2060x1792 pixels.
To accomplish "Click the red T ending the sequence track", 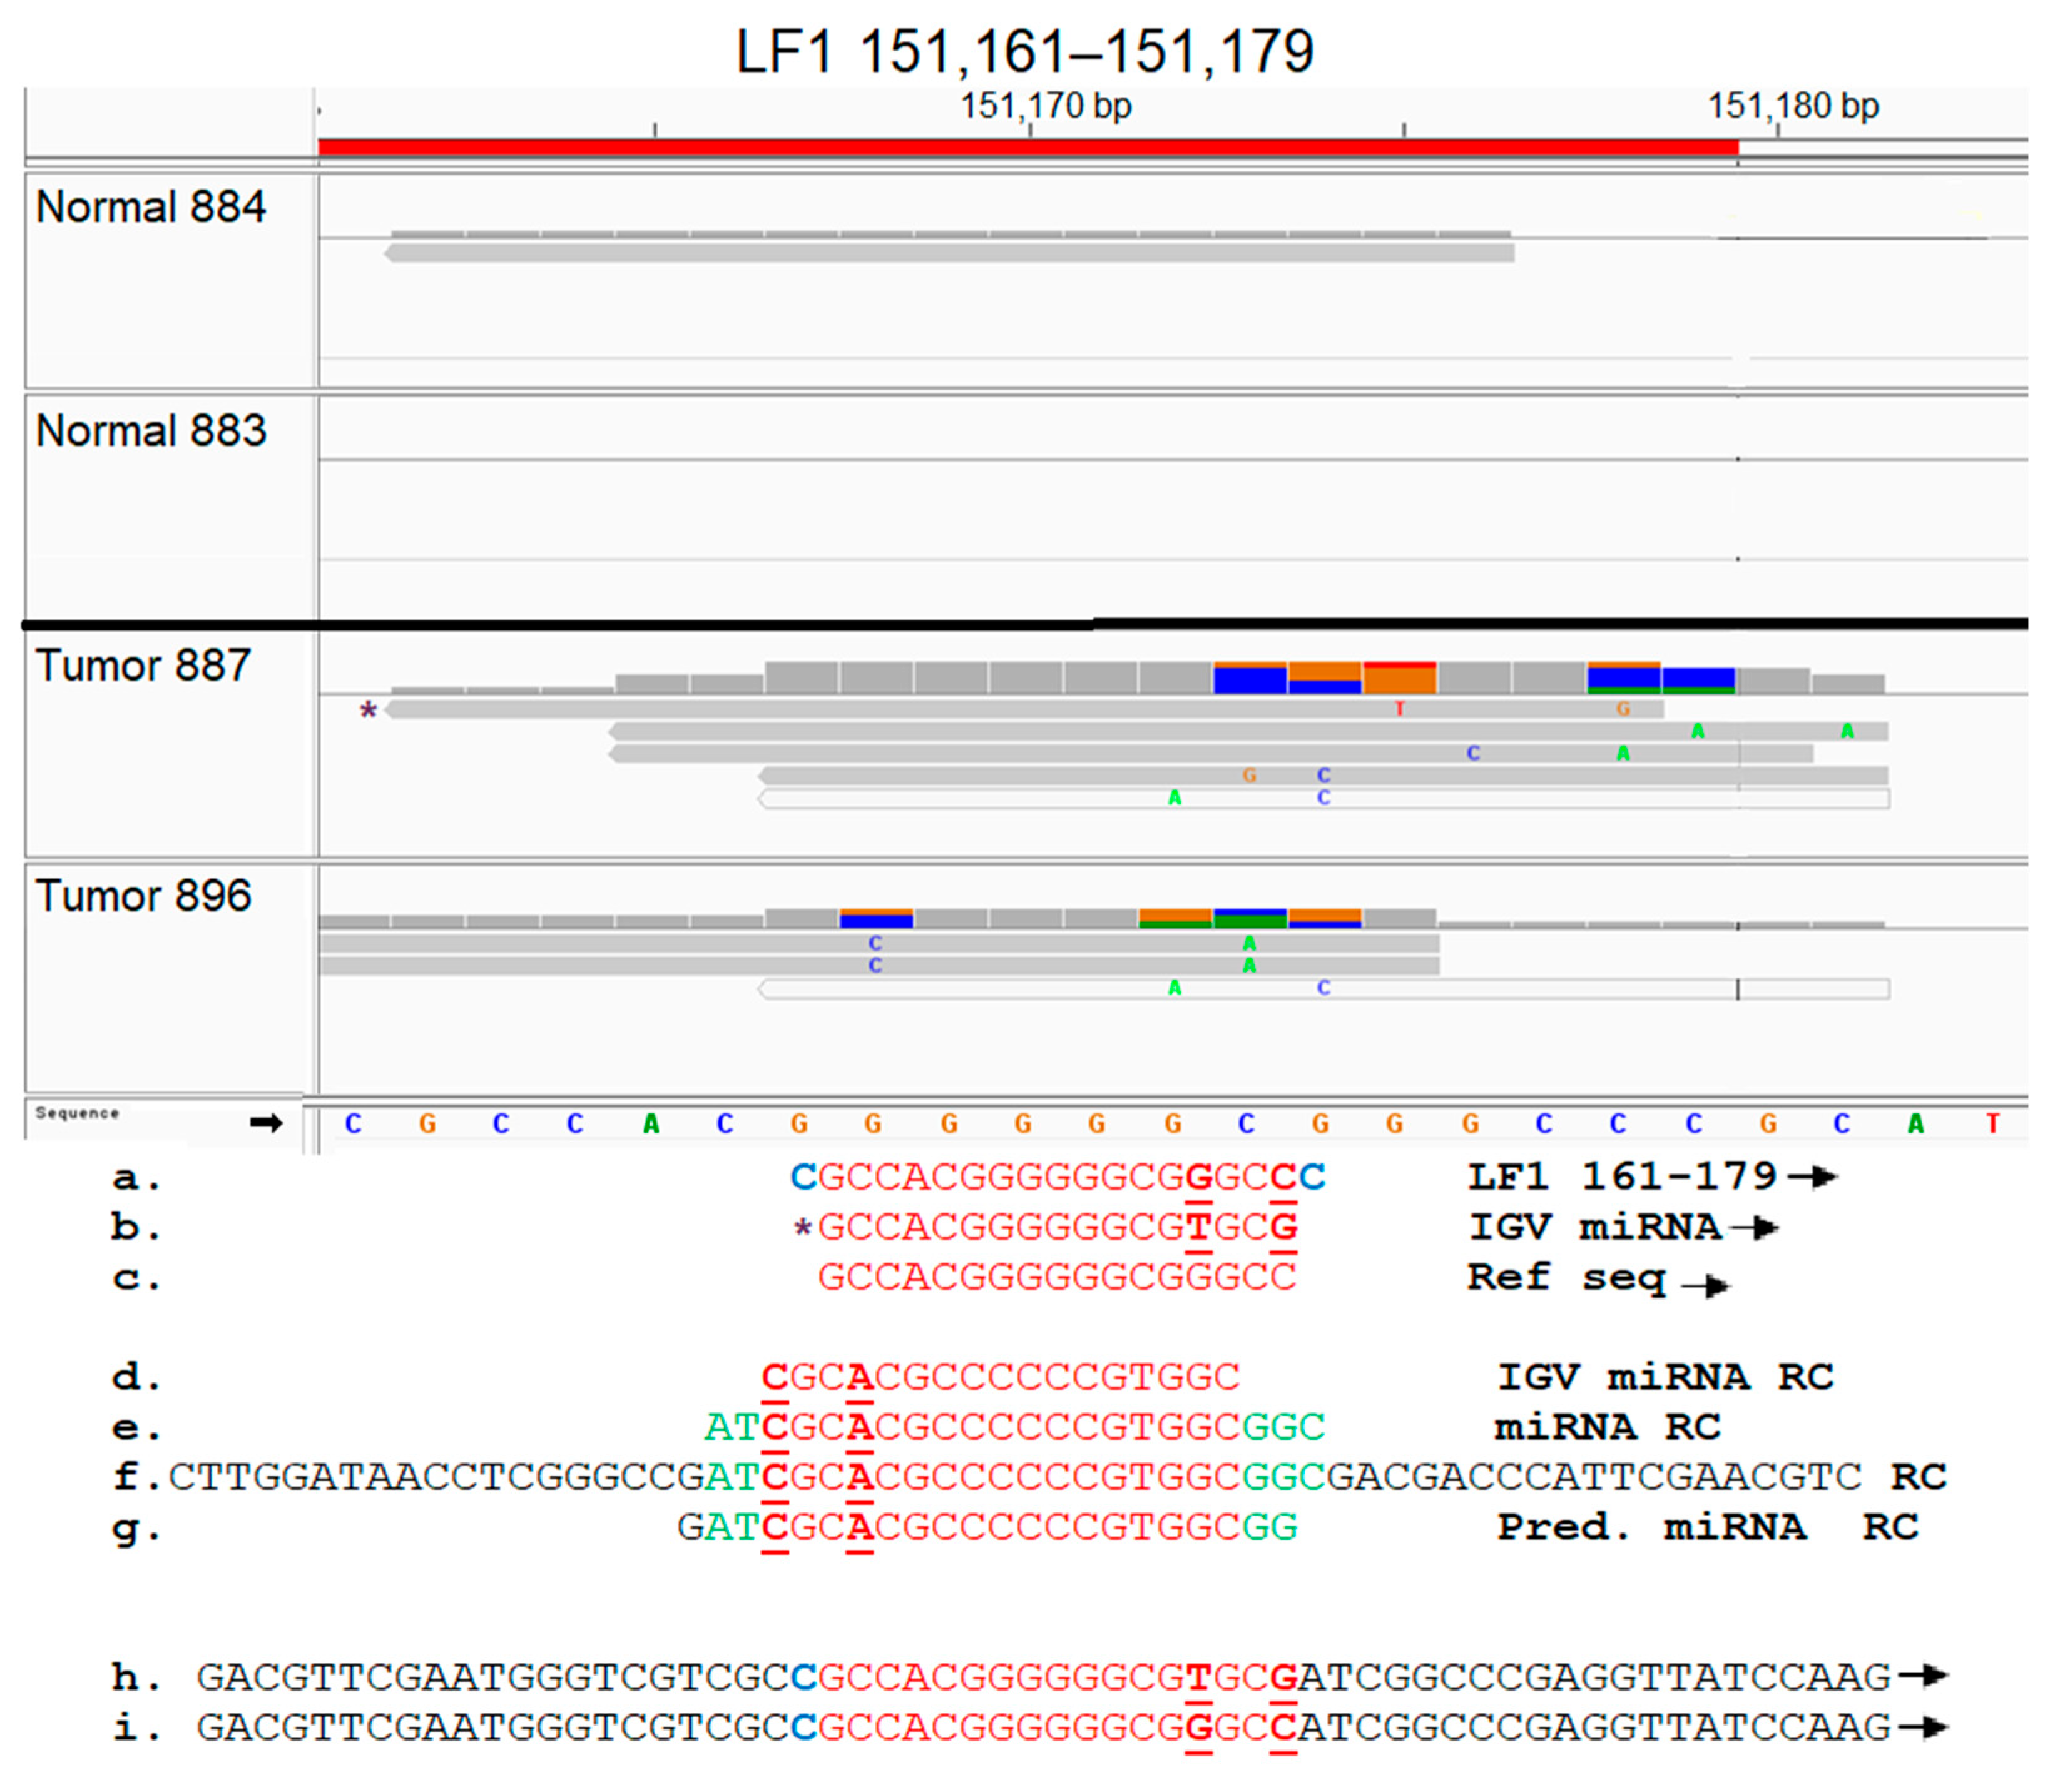I will pyautogui.click(x=1992, y=1124).
